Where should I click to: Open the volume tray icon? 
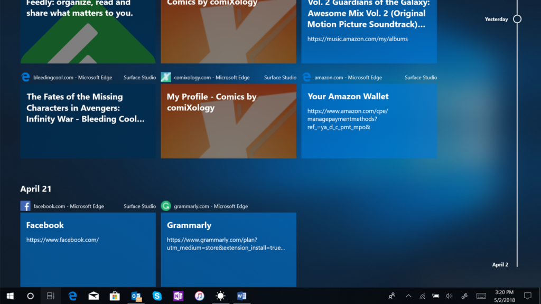(x=449, y=296)
